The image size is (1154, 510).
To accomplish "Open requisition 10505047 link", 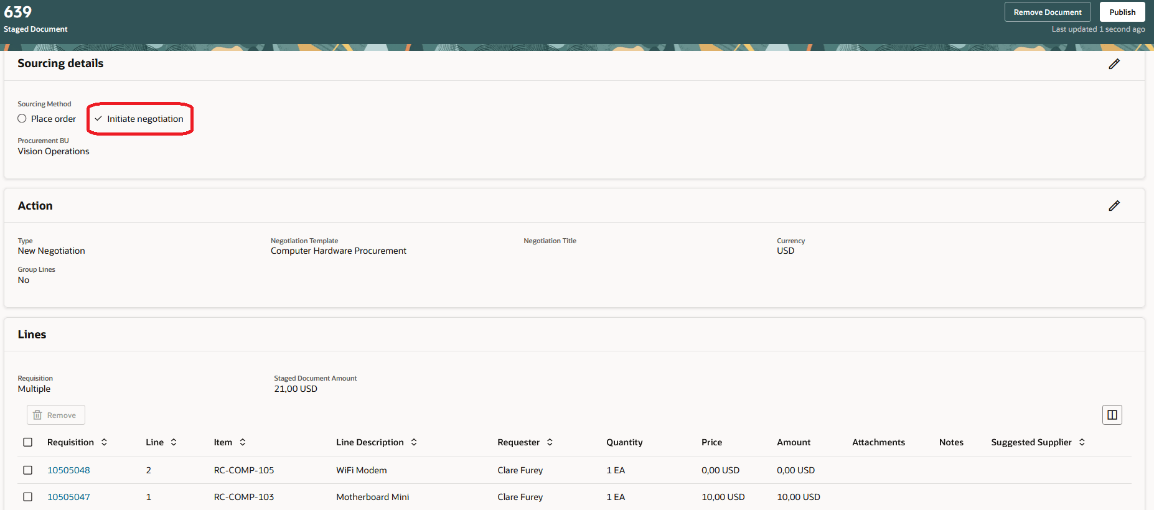I will tap(68, 497).
